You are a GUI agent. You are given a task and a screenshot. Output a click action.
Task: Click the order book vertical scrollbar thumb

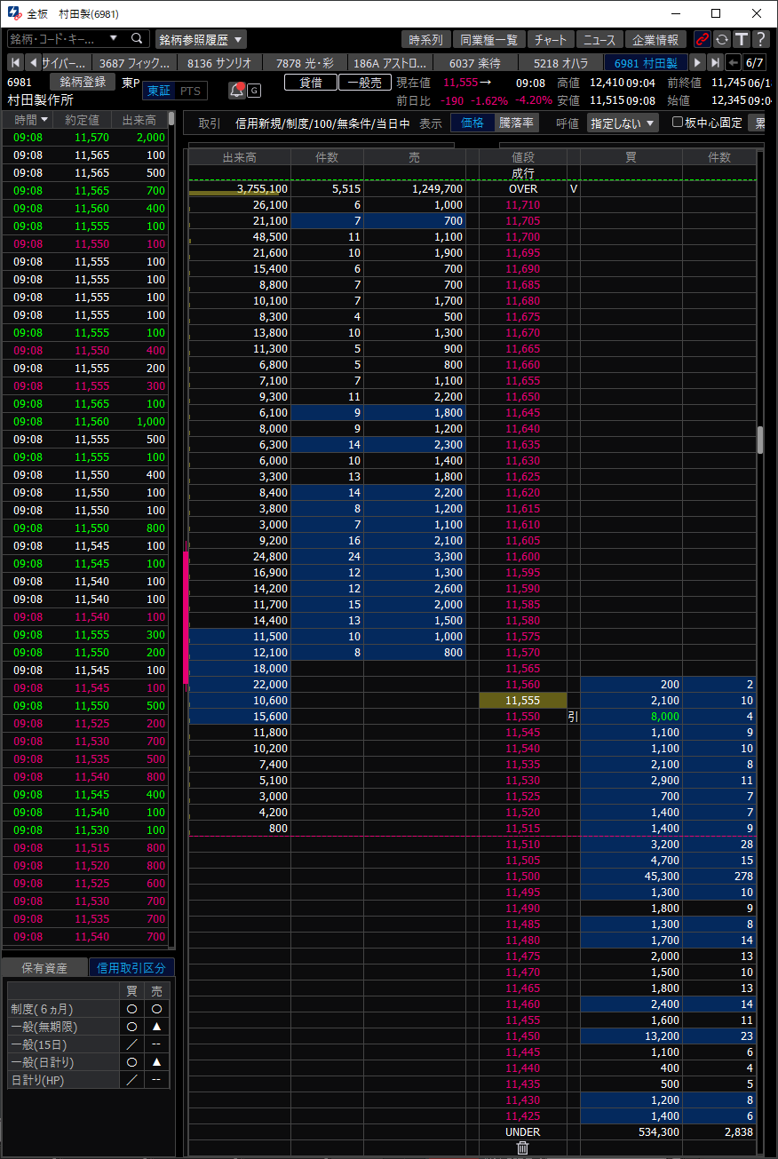pyautogui.click(x=760, y=440)
